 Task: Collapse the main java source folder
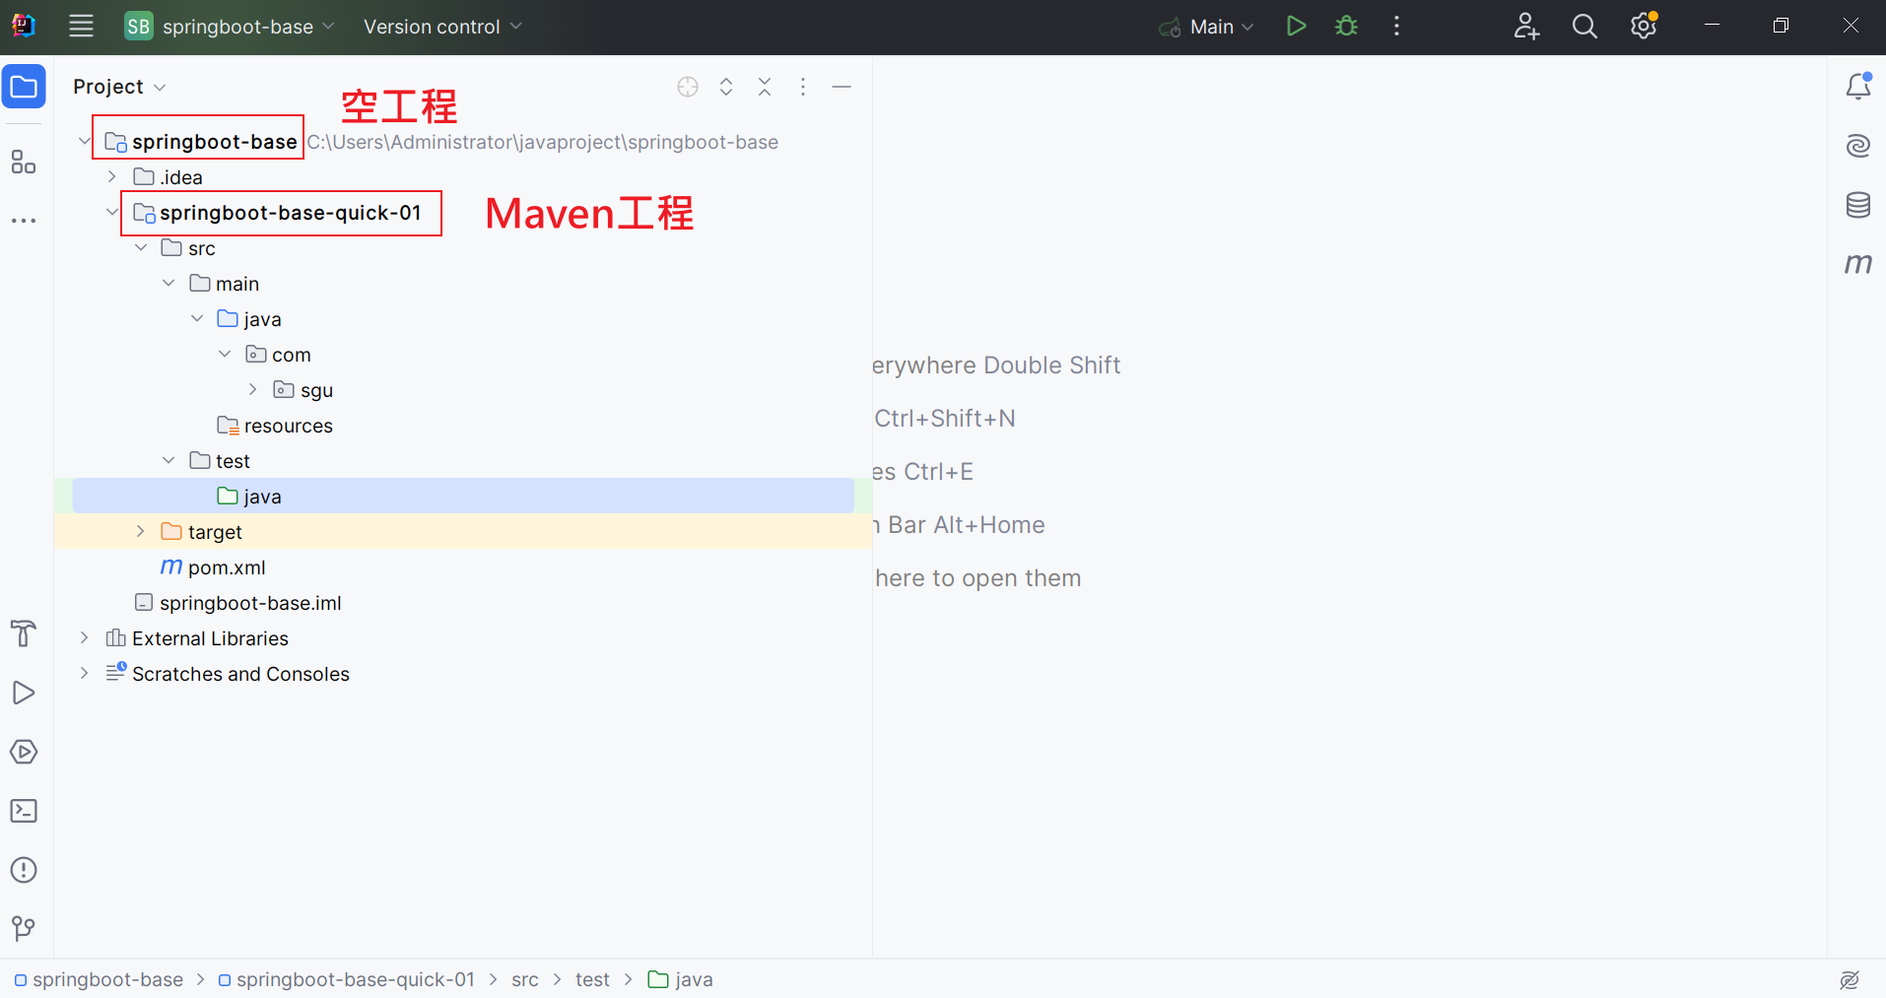pyautogui.click(x=197, y=319)
